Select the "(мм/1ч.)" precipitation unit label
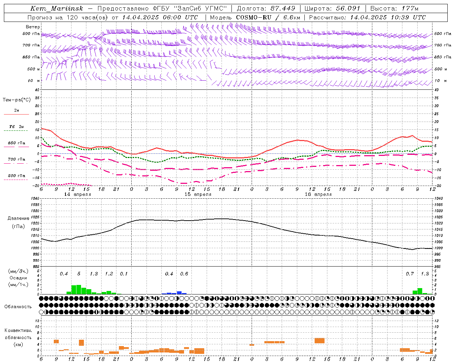Image resolution: width=453 pixels, height=362 pixels. coord(18,285)
